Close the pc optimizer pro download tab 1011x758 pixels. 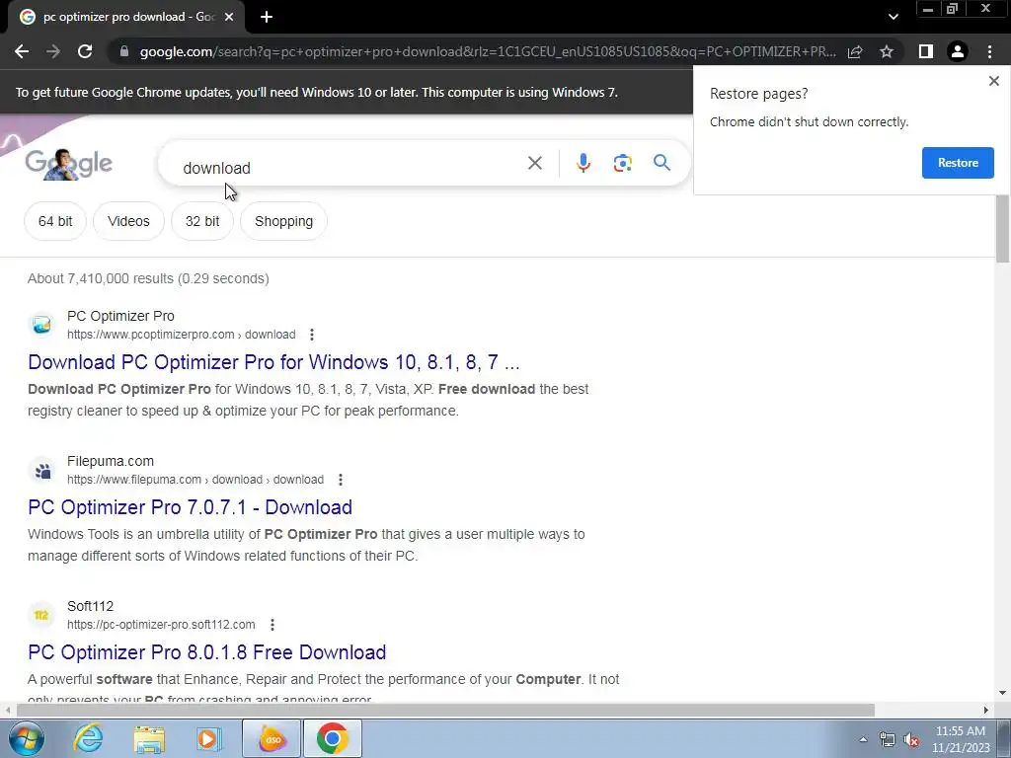click(x=229, y=17)
